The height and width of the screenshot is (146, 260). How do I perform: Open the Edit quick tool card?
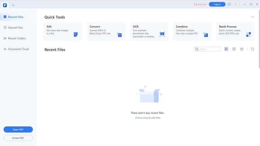63,31
